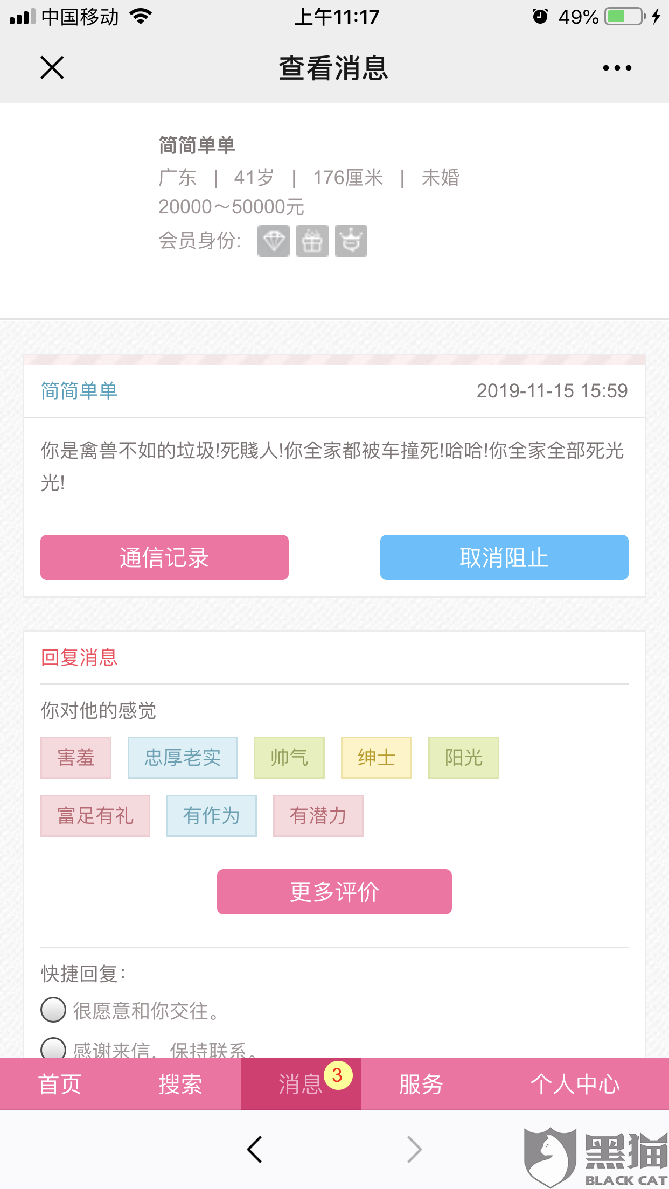Screen dimensions: 669x1189
Task: Choose the 忠厚老实 impression tag
Action: click(x=183, y=758)
